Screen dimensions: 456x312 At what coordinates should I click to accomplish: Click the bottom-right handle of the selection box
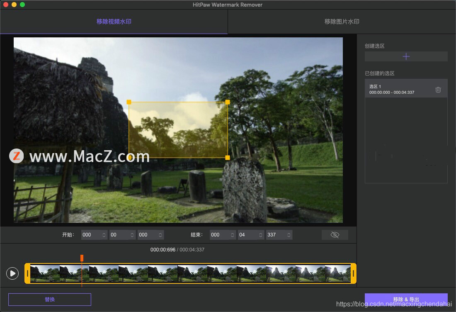(228, 158)
